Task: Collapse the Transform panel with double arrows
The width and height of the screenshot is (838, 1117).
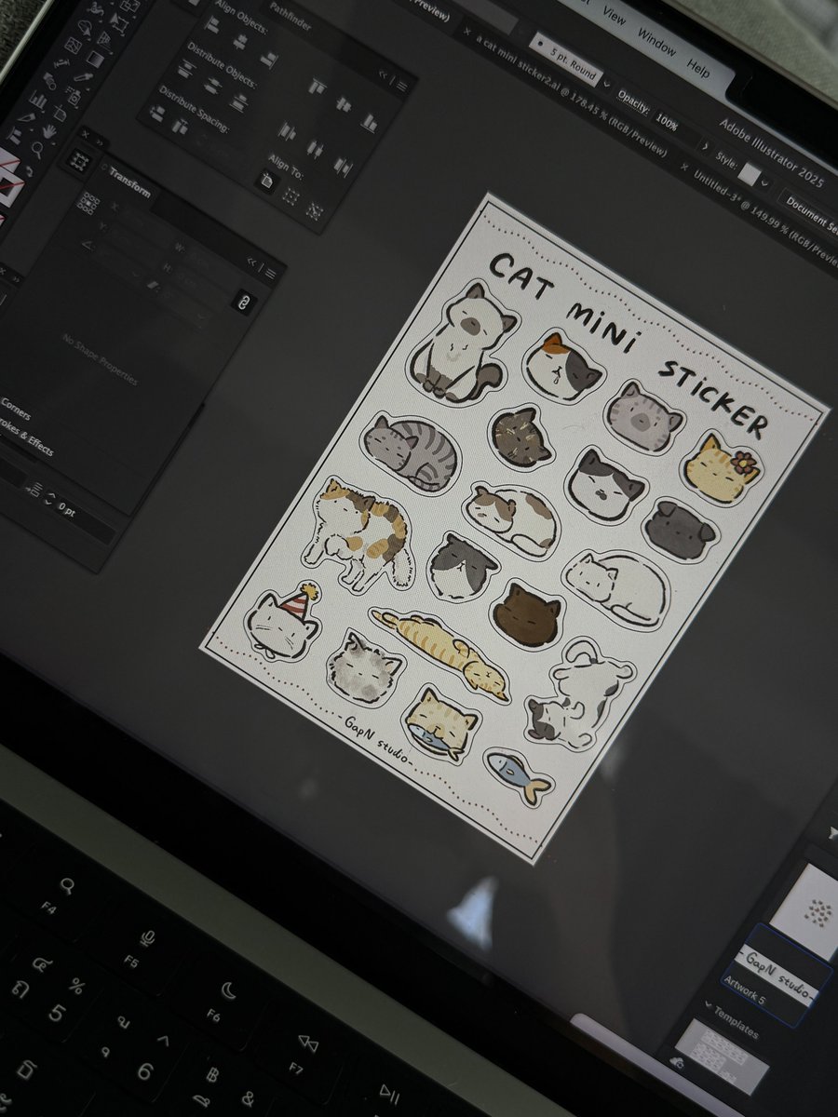Action: click(x=251, y=262)
